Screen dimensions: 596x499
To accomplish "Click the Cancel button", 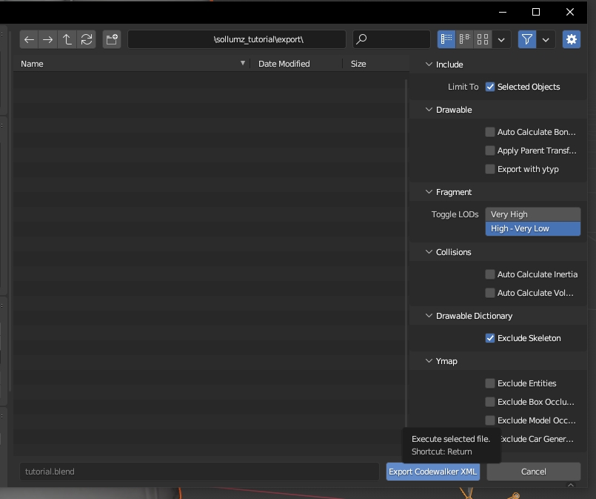I will [533, 472].
